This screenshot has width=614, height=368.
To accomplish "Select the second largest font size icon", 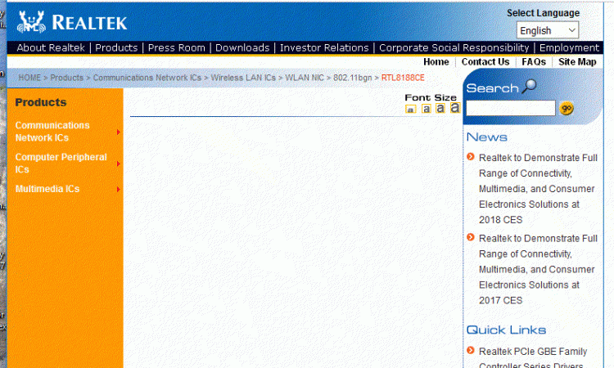I will (440, 108).
